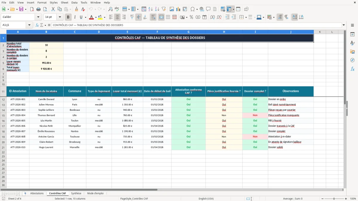Click the zoom percentage 100% in status bar

pyautogui.click(x=353, y=199)
